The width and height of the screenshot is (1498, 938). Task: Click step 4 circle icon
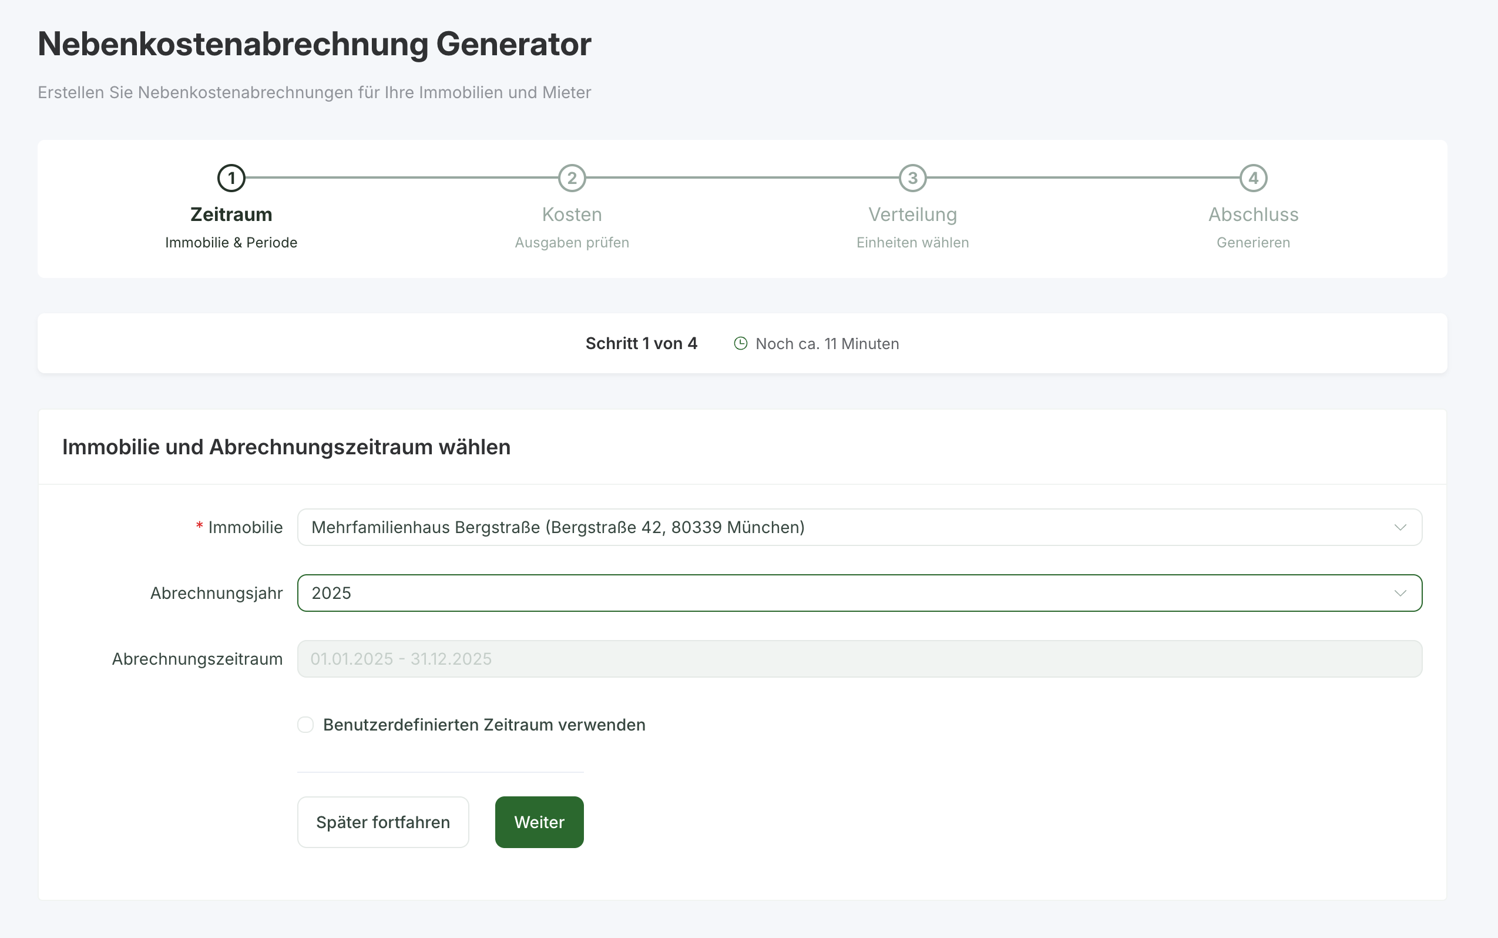pos(1253,178)
